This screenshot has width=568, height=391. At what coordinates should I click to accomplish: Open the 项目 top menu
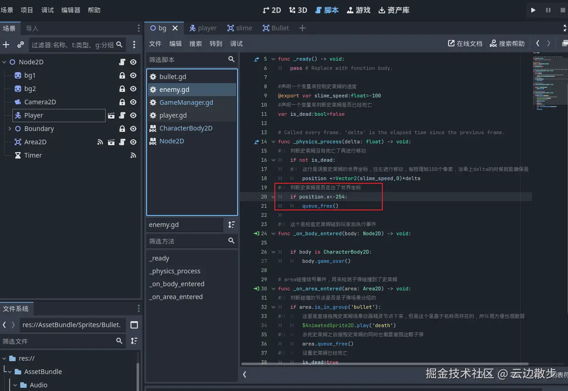(x=27, y=10)
